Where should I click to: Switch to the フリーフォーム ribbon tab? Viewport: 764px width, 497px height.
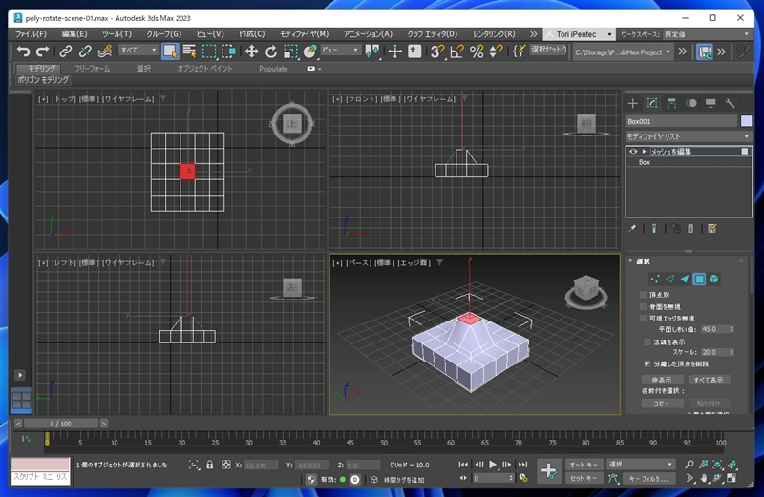(92, 69)
